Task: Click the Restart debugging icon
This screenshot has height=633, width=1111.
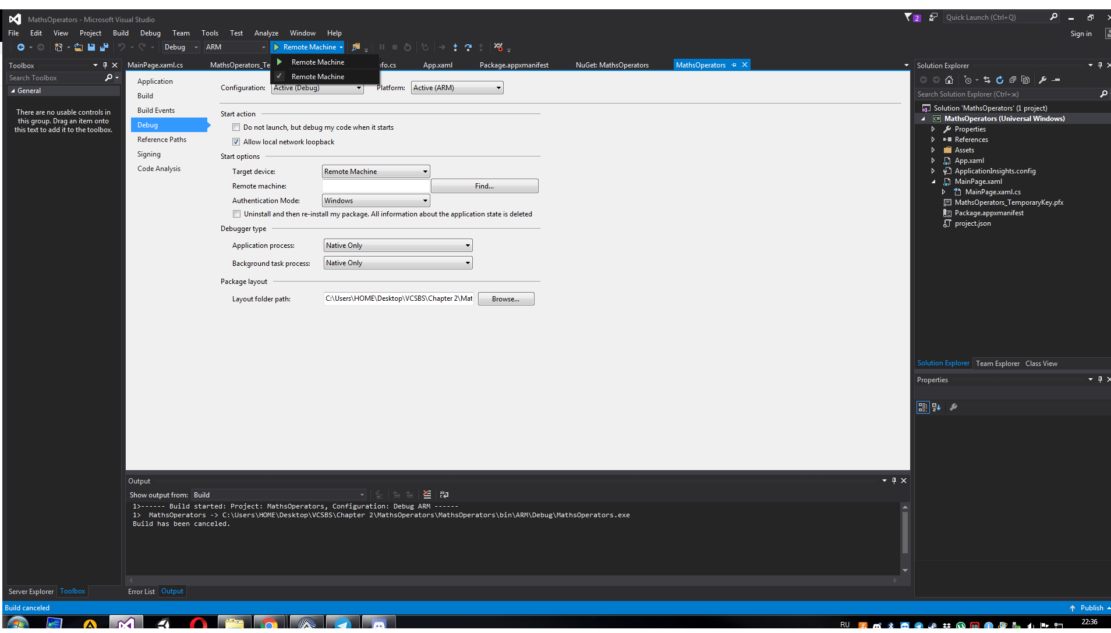Action: click(408, 47)
